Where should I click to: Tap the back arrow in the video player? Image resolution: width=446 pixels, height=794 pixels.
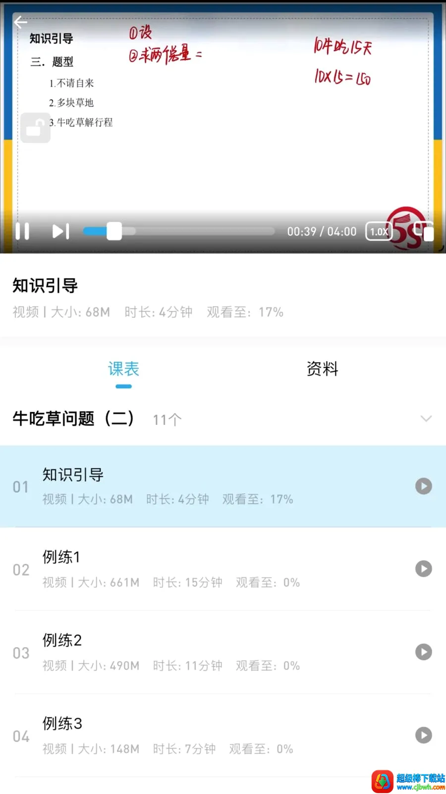(x=20, y=22)
